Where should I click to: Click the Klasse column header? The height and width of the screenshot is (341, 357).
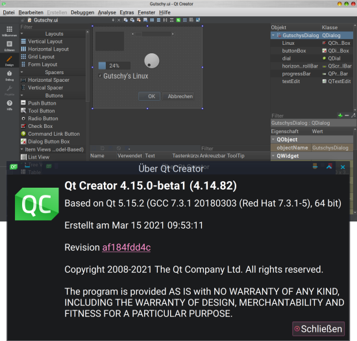(337, 27)
